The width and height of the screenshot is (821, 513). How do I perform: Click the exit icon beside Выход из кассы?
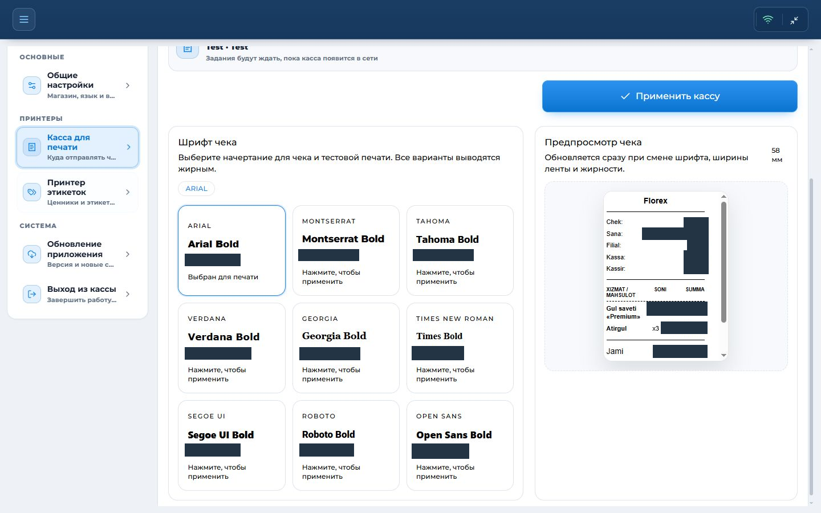tap(32, 294)
